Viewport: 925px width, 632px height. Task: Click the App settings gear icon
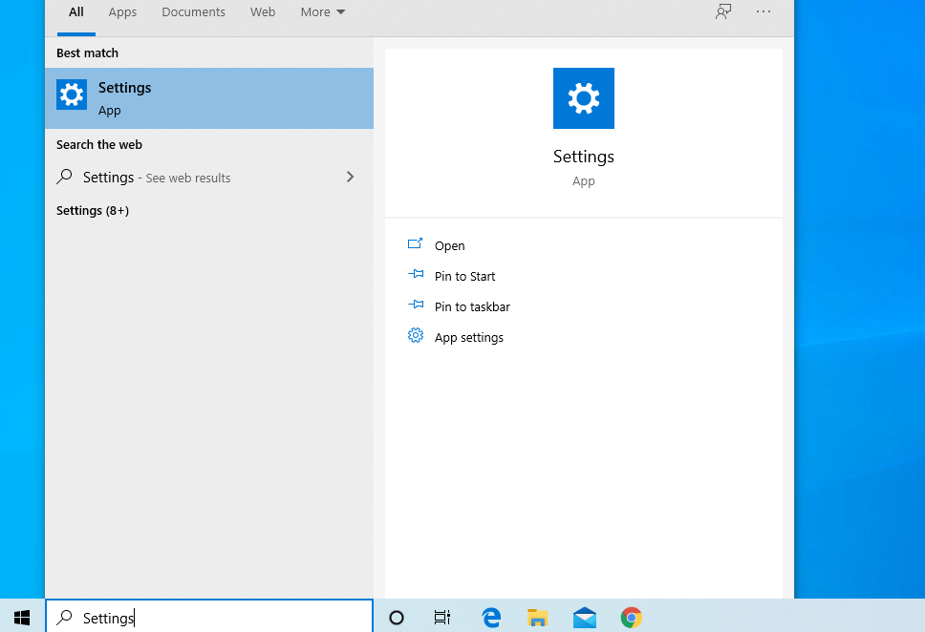[x=416, y=335]
